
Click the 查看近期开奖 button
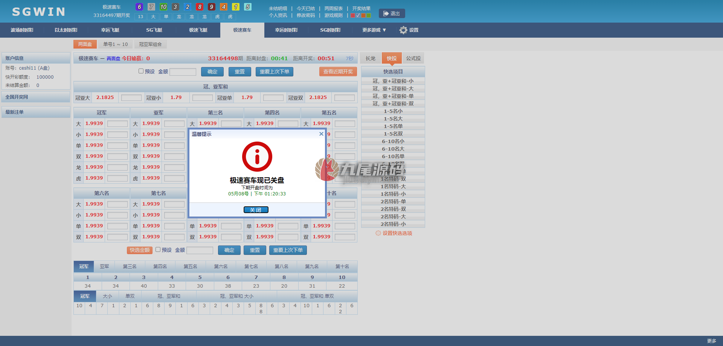click(338, 72)
